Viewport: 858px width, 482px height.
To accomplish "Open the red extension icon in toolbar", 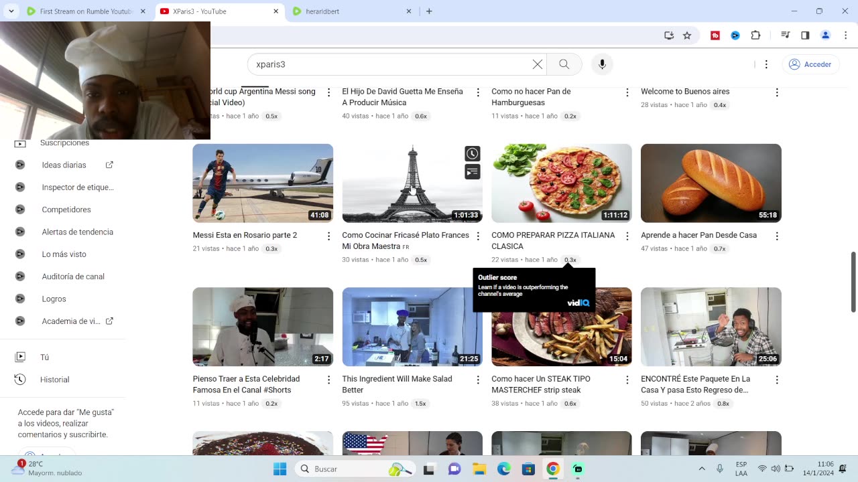I will 715,35.
